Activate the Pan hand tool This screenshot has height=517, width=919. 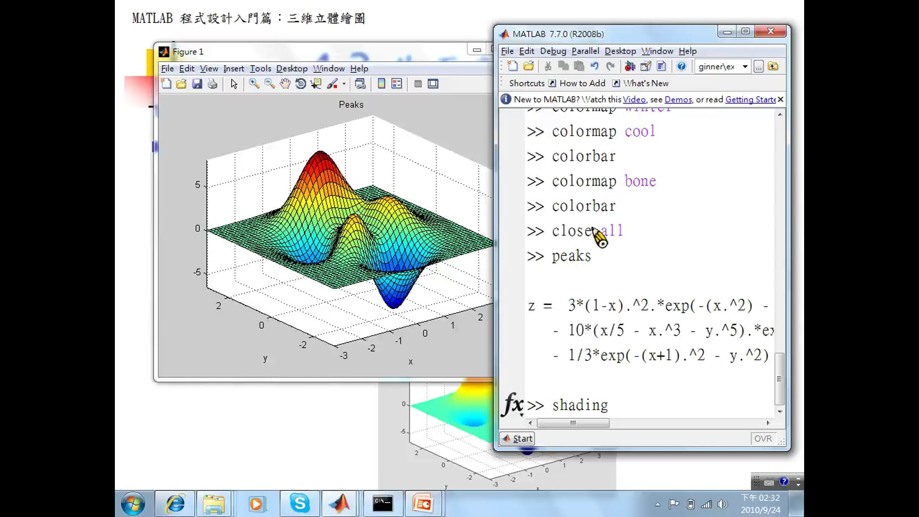(285, 84)
